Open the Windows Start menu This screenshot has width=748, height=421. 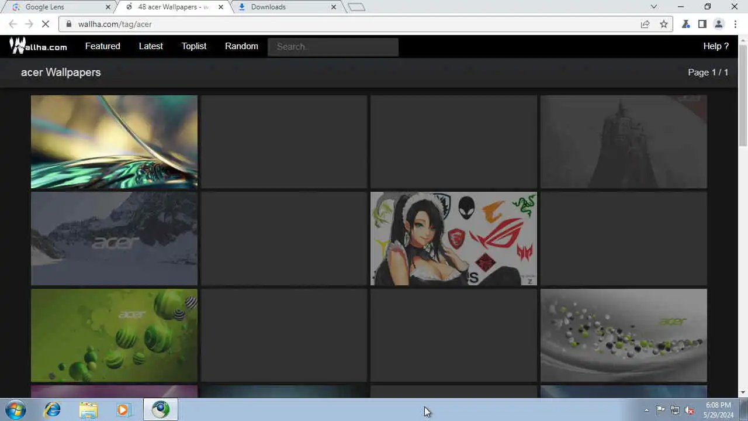pos(16,410)
